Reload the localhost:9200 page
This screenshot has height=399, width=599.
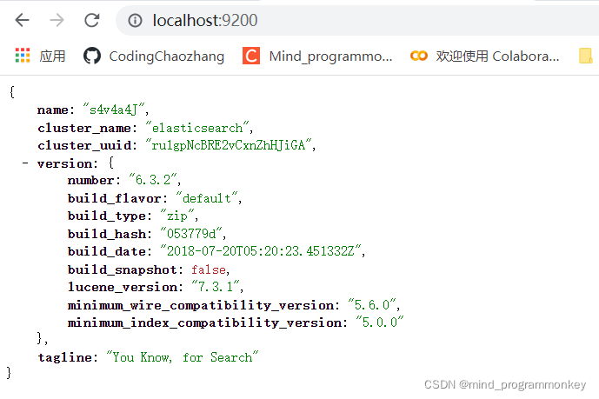[x=92, y=20]
